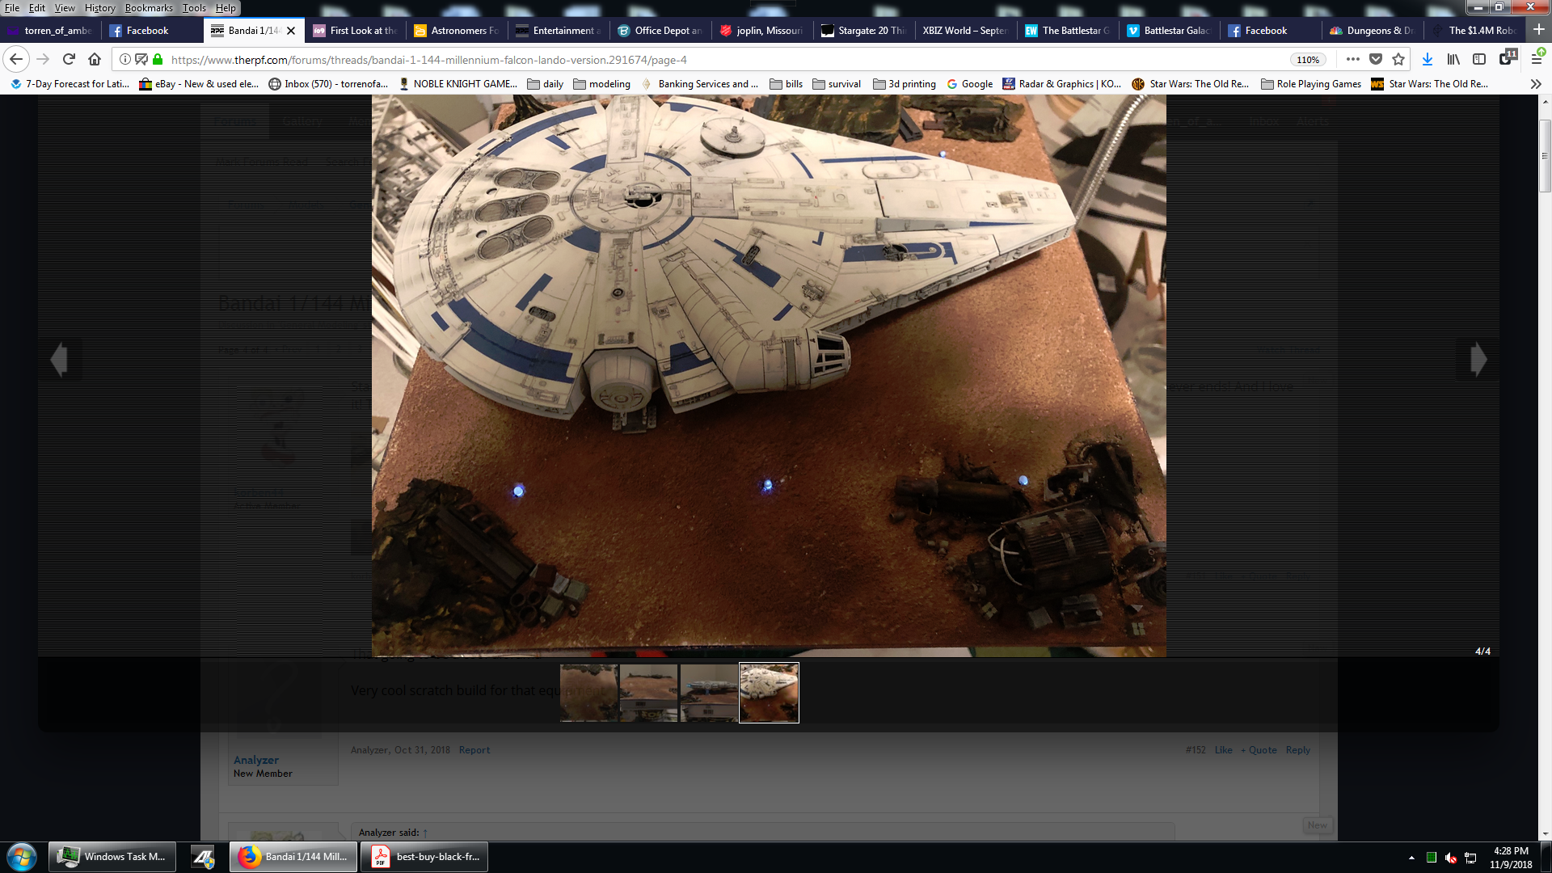Open the Tools menu
This screenshot has height=873, width=1552.
click(x=194, y=8)
